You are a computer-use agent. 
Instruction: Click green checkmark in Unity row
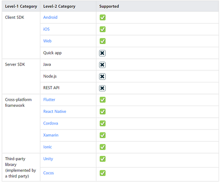pyautogui.click(x=102, y=159)
